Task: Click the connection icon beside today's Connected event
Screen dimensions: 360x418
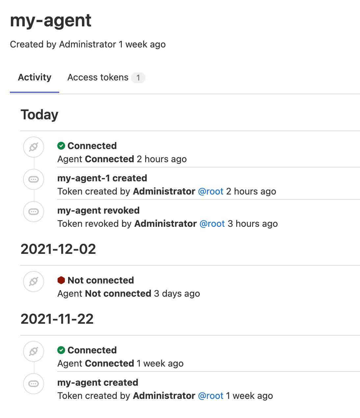Action: [x=34, y=147]
